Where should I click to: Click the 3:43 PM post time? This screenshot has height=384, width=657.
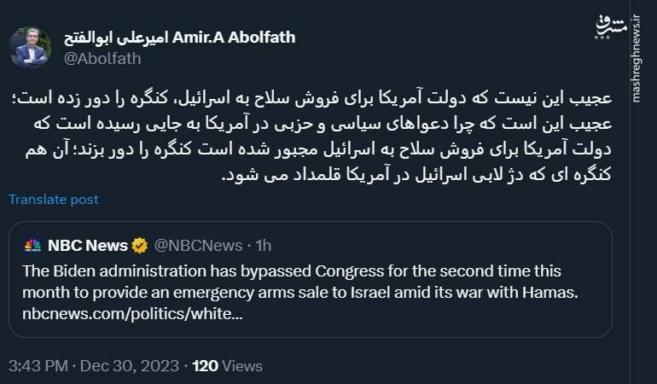coord(39,366)
